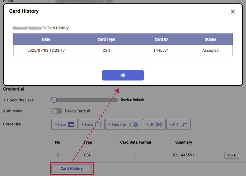
Task: Open Card History from the credential list
Action: (x=72, y=169)
